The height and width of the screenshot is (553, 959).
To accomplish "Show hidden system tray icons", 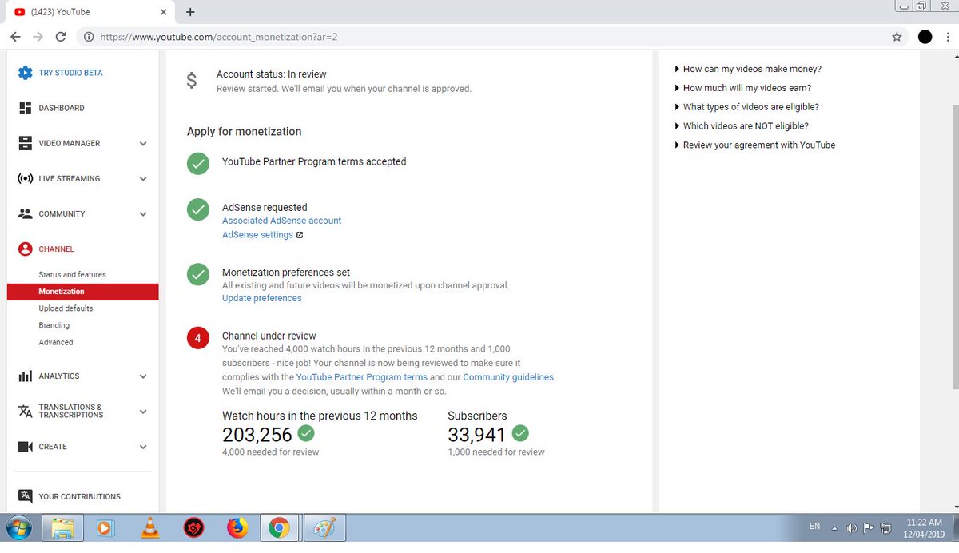I will (x=834, y=528).
